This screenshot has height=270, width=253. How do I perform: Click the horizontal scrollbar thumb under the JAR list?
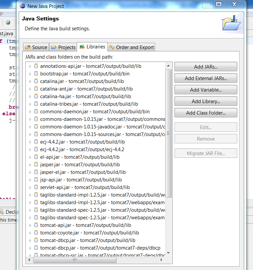coord(74,260)
